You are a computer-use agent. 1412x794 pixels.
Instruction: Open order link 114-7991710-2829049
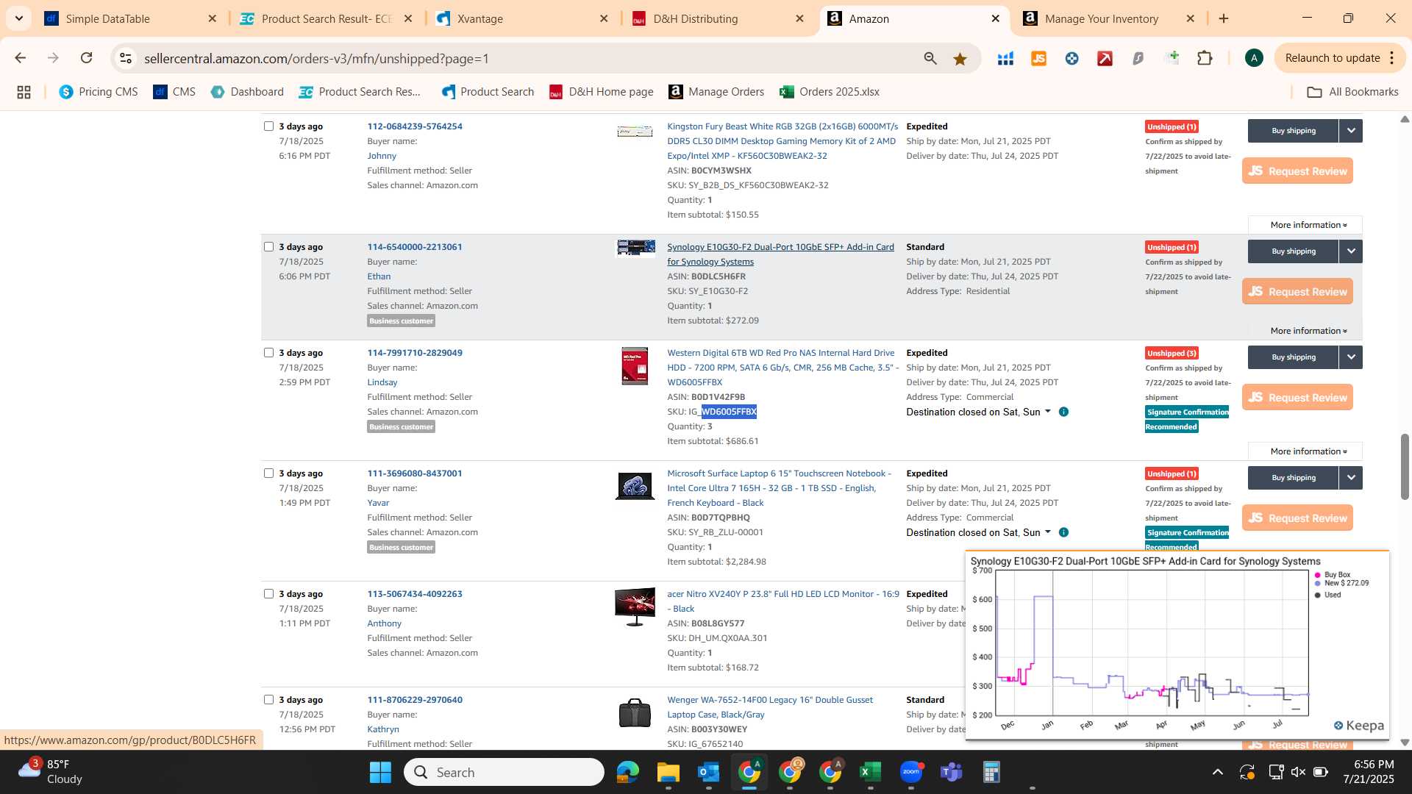[x=415, y=353]
